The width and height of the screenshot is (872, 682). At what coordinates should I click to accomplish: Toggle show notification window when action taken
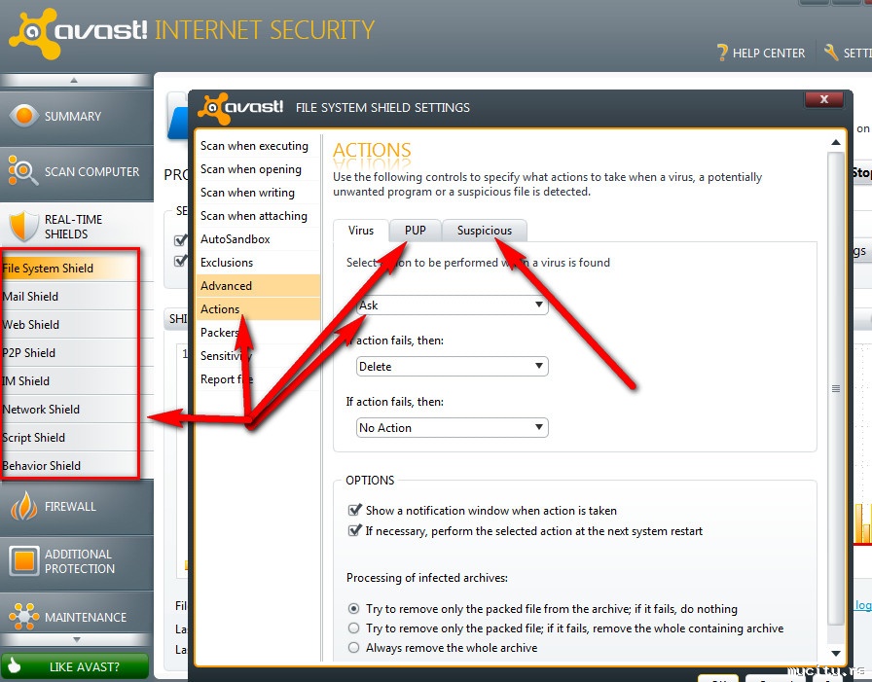(354, 510)
